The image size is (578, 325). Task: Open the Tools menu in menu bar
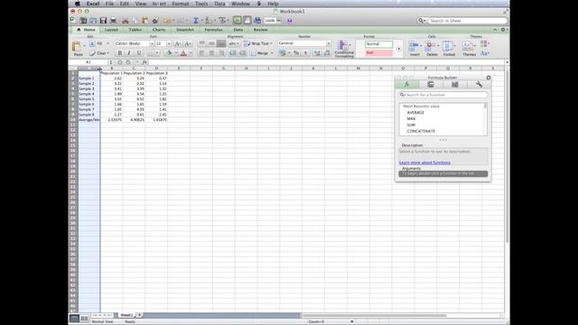(201, 4)
